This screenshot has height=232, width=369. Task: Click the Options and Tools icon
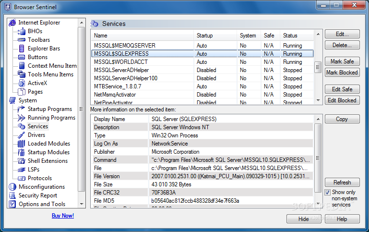click(x=12, y=204)
